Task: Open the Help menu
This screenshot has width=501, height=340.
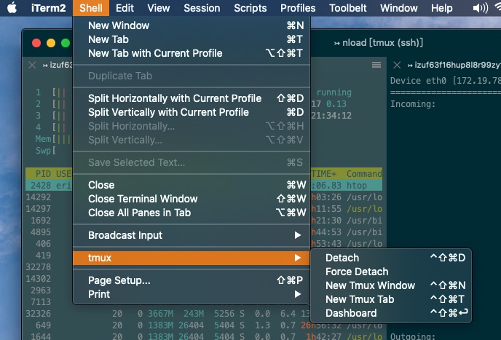Action: (441, 8)
